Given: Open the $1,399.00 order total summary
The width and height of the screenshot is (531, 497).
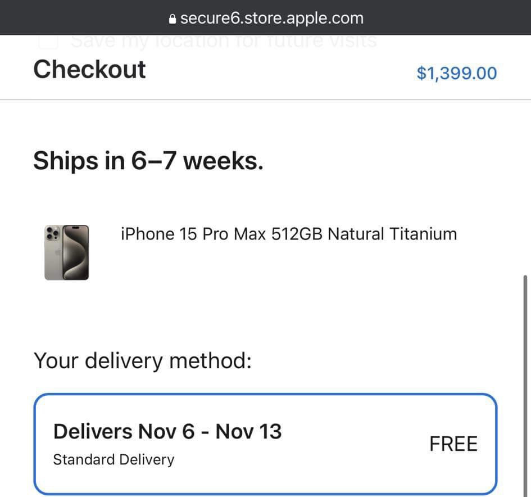Looking at the screenshot, I should click(456, 73).
